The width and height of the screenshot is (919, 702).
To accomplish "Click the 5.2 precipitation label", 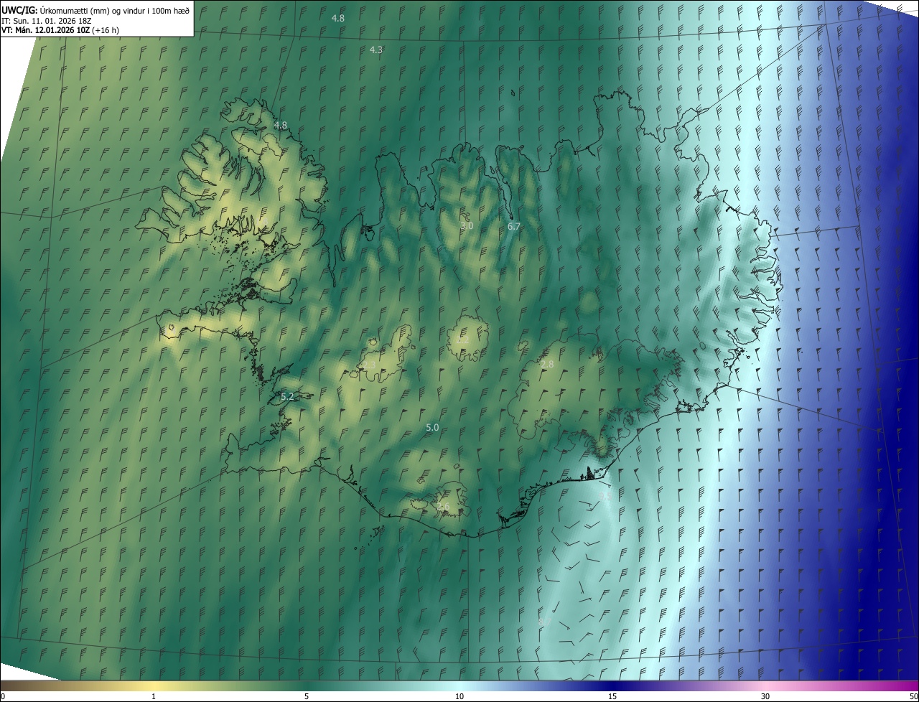I will pos(287,396).
